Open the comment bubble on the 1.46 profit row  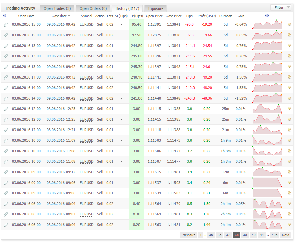pyautogui.click(x=289, y=214)
